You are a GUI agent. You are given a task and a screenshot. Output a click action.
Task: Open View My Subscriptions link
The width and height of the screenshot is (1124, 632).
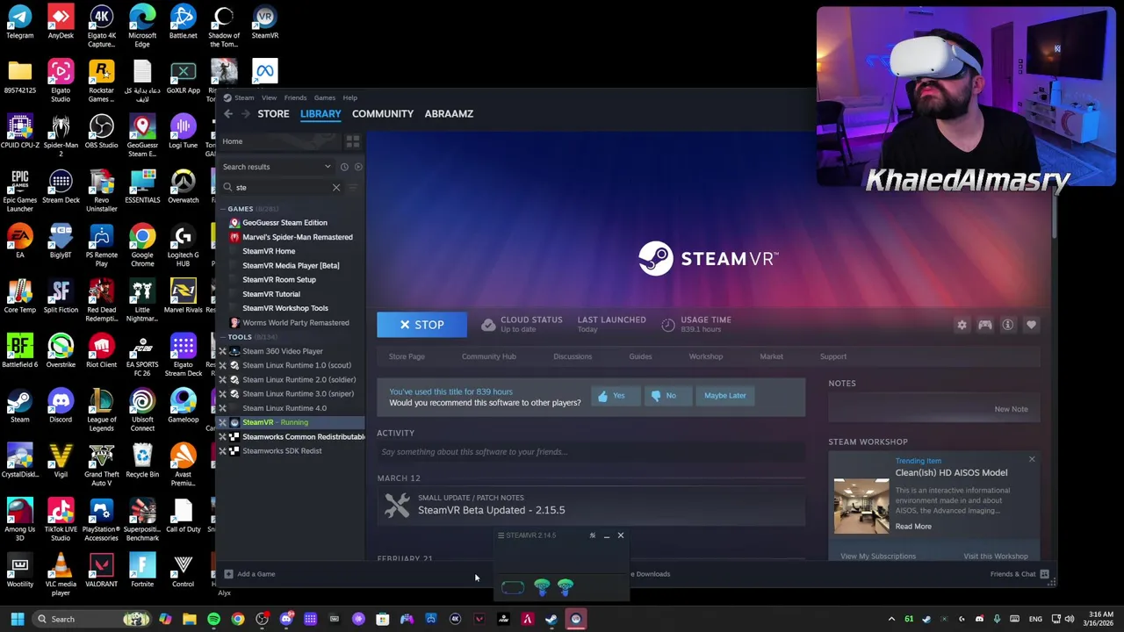click(877, 556)
